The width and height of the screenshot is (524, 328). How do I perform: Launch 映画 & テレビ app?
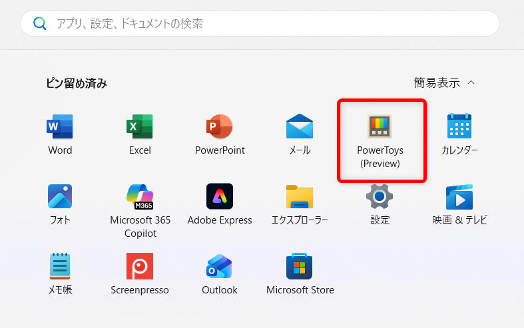[x=459, y=204]
